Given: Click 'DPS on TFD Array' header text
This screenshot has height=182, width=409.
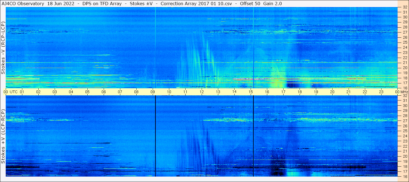Looking at the screenshot, I should coord(102,4).
